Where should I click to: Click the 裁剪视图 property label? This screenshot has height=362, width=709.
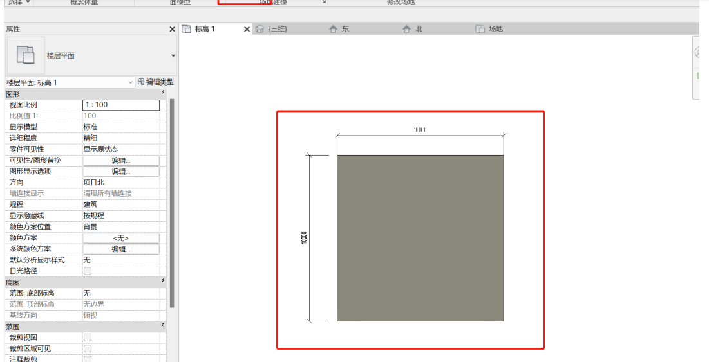(x=23, y=338)
